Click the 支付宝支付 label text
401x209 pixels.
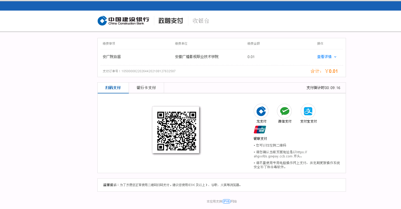[309, 121]
